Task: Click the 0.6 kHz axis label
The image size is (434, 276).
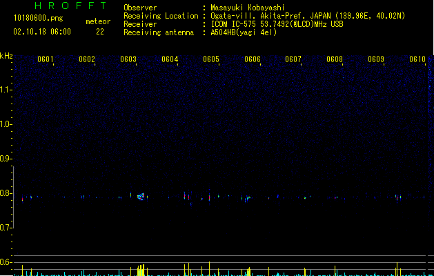Action: [6, 262]
